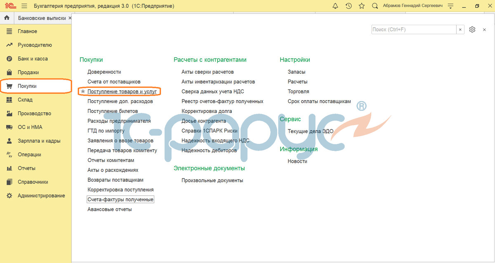Viewport: 495px width, 263px height.
Task: Click the global search magnifier icon
Action: coord(375,6)
